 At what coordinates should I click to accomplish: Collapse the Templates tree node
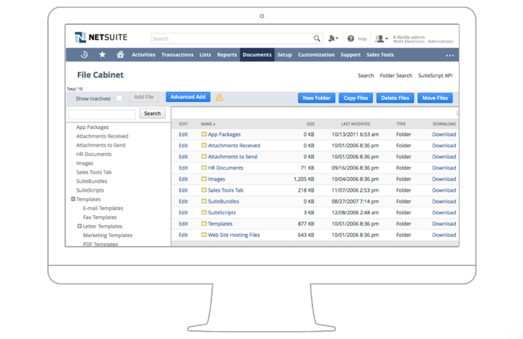click(73, 199)
